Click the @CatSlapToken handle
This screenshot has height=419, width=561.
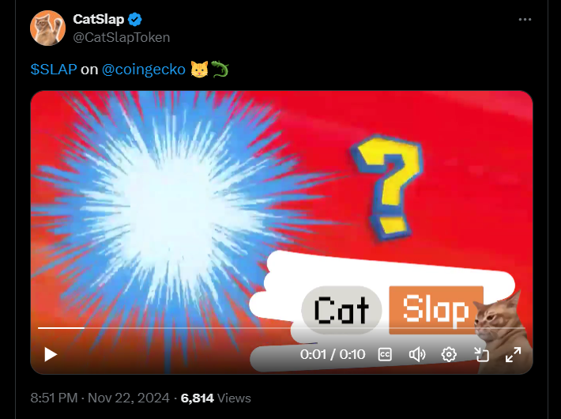coord(122,37)
